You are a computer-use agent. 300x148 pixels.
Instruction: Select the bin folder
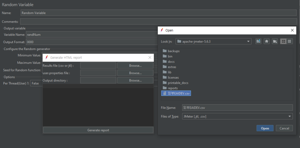[x=168, y=56]
